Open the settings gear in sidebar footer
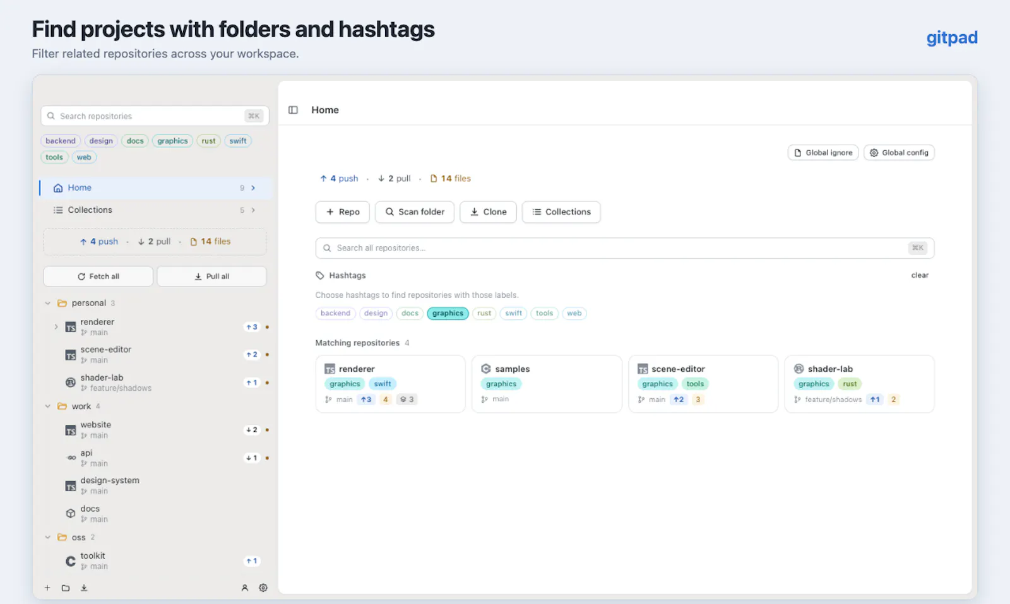 click(x=263, y=588)
